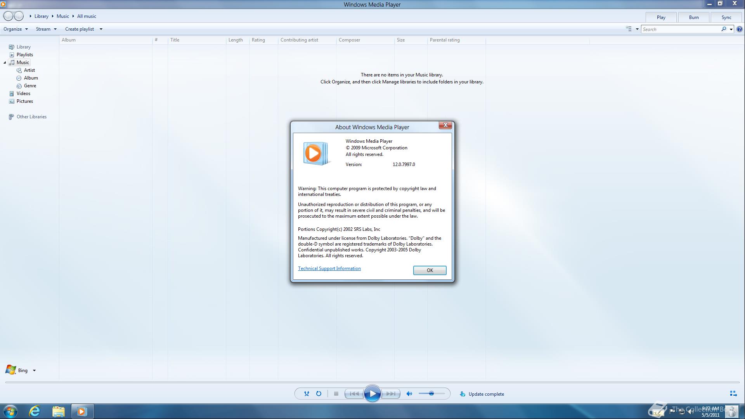Click Create playlist
This screenshot has height=419, width=745.
(80, 29)
